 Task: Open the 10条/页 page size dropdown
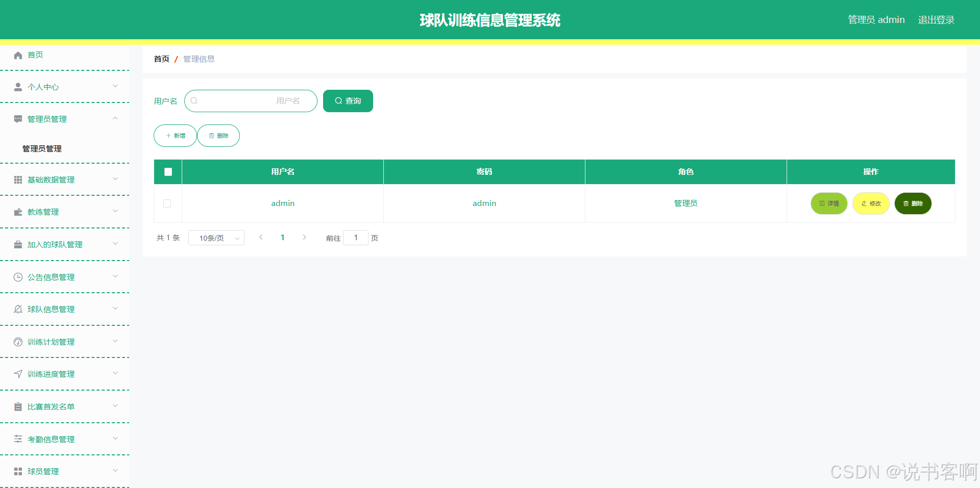[216, 238]
